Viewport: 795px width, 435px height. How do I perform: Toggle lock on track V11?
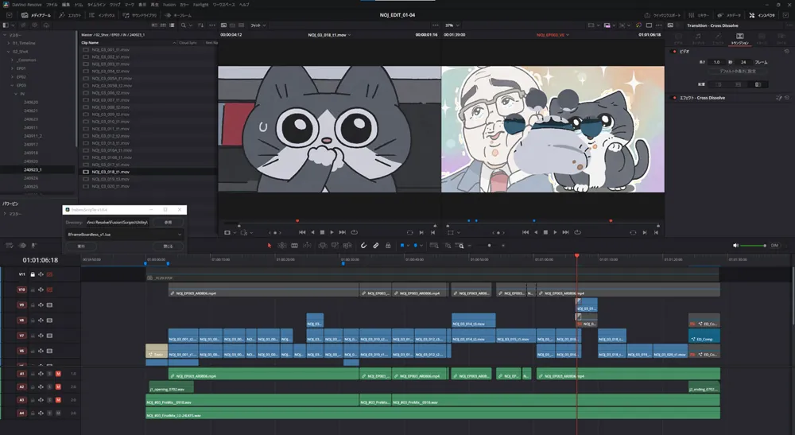(x=33, y=274)
